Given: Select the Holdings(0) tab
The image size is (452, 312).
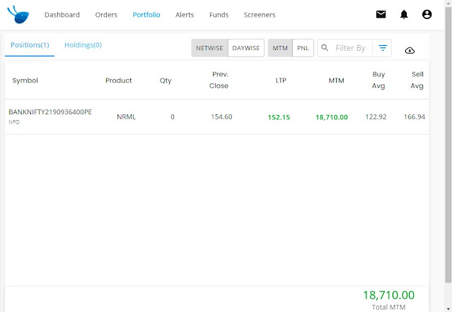Looking at the screenshot, I should coord(83,45).
